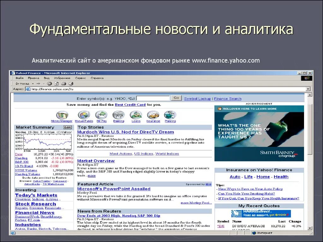Click the Интернет zone status bar icon

point(254,233)
